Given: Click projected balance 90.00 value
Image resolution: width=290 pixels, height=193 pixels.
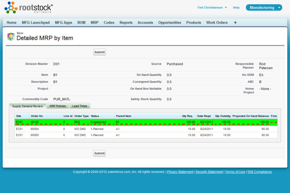Looking at the screenshot, I should [x=265, y=129].
